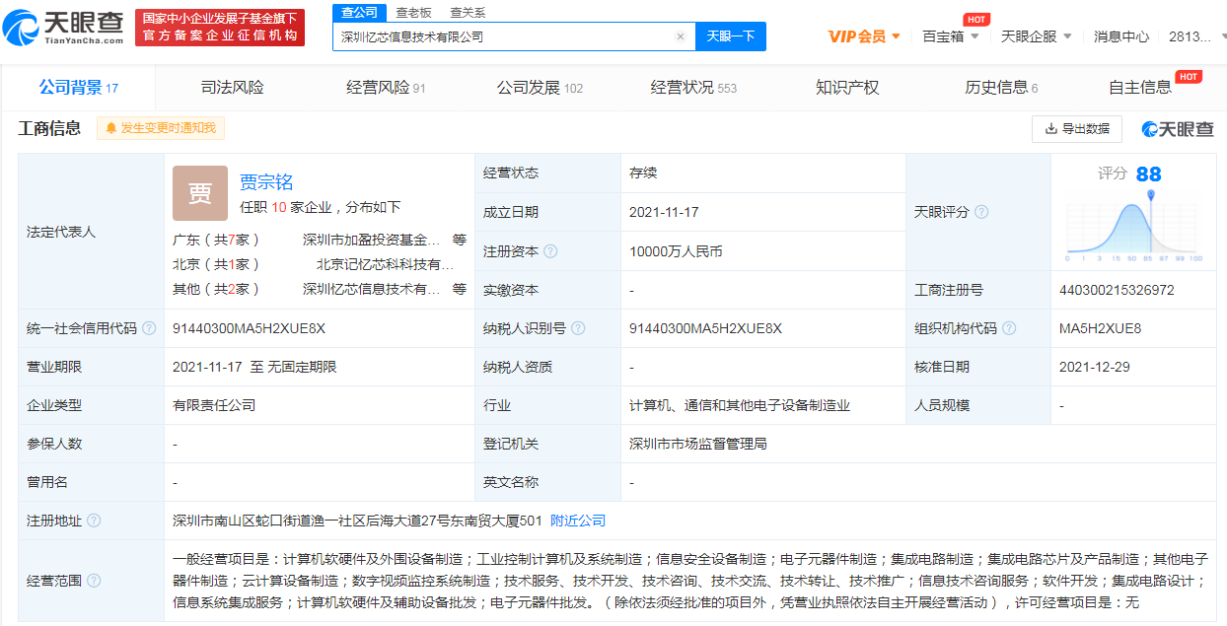Screen dimensions: 1227x626
Task: Click the 工商信息 section heading
Action: pyautogui.click(x=49, y=128)
